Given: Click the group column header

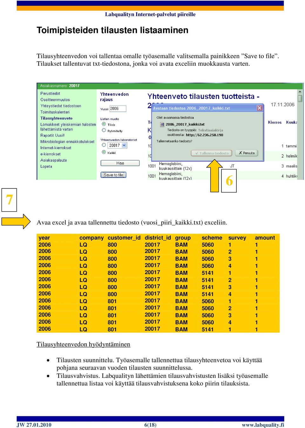Looking at the screenshot, I should point(183,238).
